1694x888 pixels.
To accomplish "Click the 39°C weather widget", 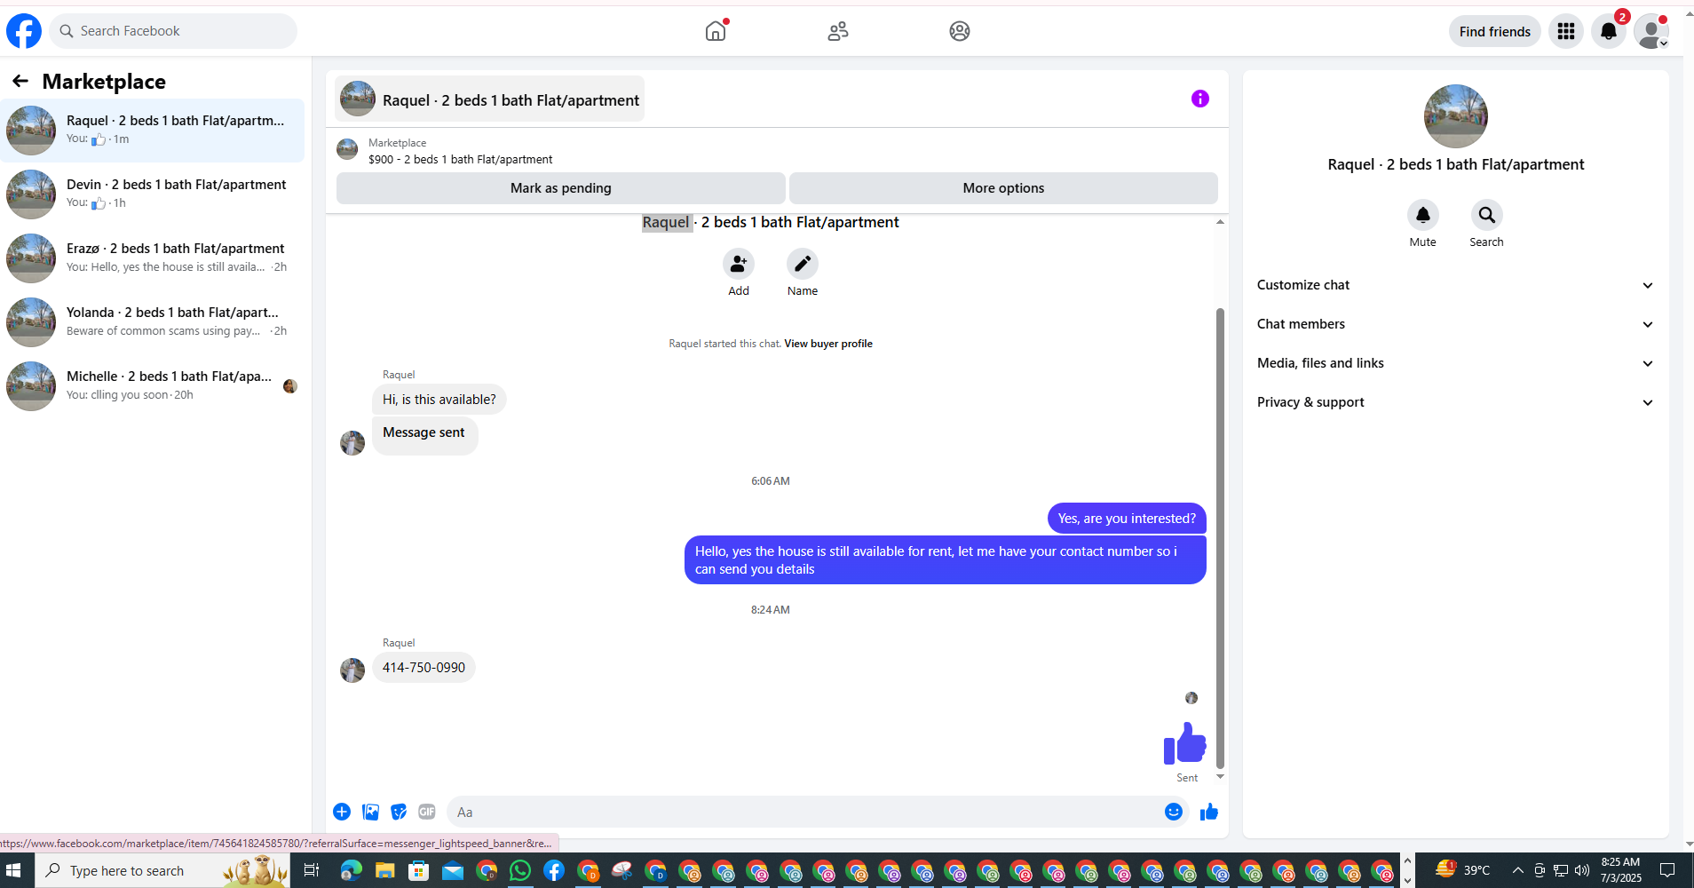I will point(1463,870).
